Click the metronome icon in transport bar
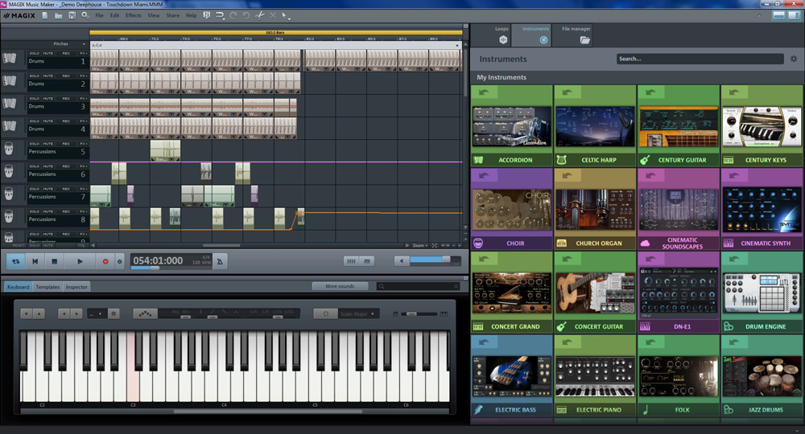The height and width of the screenshot is (434, 805). pyautogui.click(x=221, y=260)
